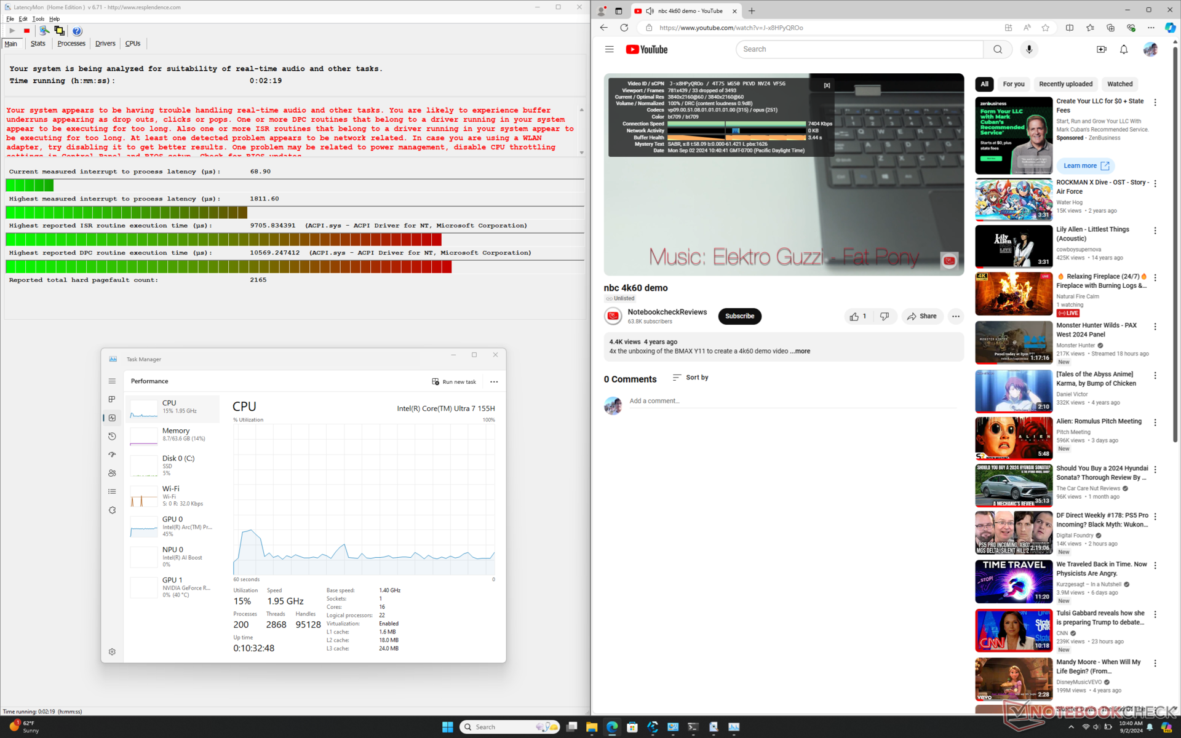
Task: Click YouTube voice search microphone icon
Action: [1028, 49]
